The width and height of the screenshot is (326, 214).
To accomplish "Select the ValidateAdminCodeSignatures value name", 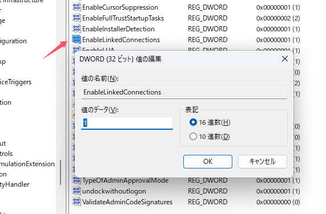I will click(127, 202).
